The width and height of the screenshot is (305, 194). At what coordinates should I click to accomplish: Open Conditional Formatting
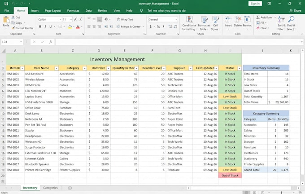[189, 23]
